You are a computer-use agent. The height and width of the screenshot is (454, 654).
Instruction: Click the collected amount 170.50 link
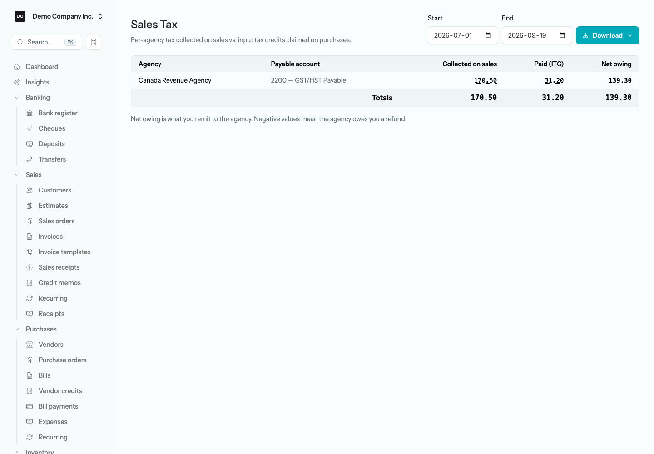click(x=485, y=80)
